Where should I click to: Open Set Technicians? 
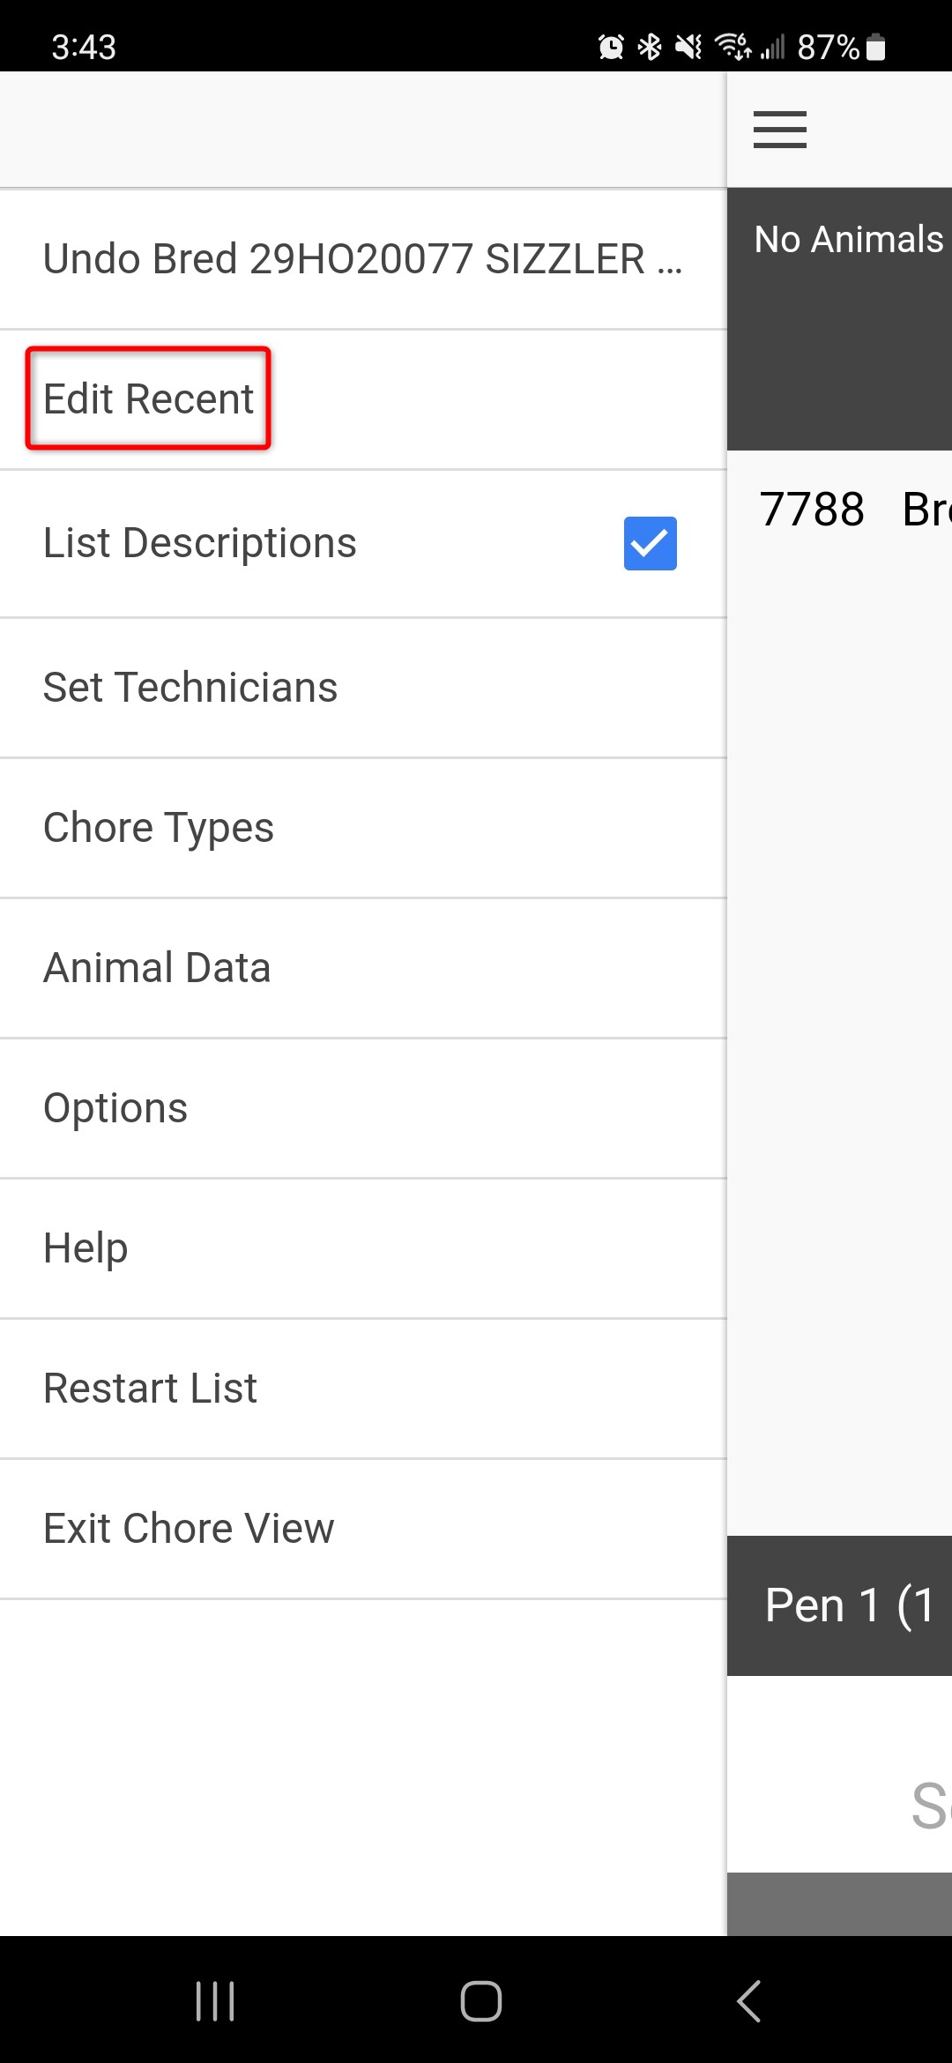[x=363, y=688]
